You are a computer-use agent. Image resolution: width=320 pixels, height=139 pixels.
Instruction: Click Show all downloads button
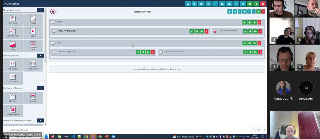click(257, 130)
